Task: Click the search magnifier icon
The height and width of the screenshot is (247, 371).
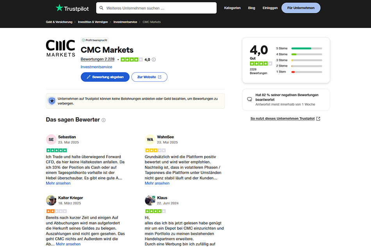Action: (x=101, y=8)
